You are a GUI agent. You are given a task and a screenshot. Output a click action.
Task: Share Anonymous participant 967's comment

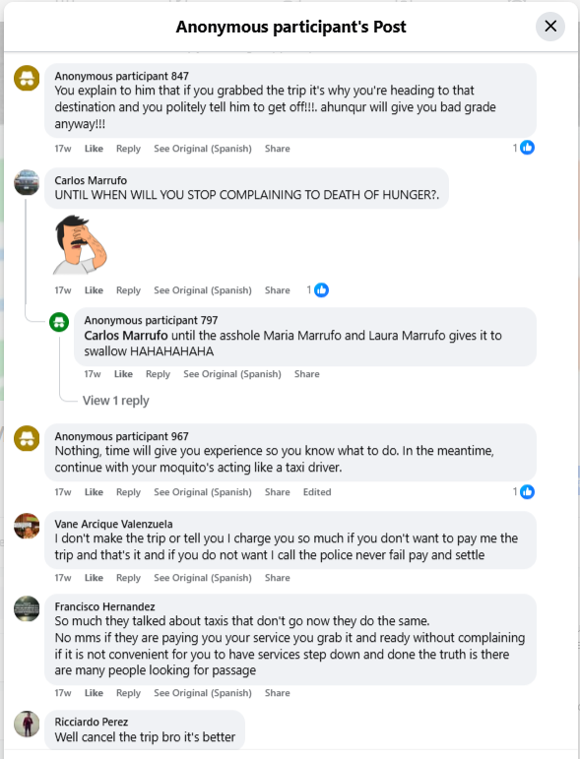(278, 492)
